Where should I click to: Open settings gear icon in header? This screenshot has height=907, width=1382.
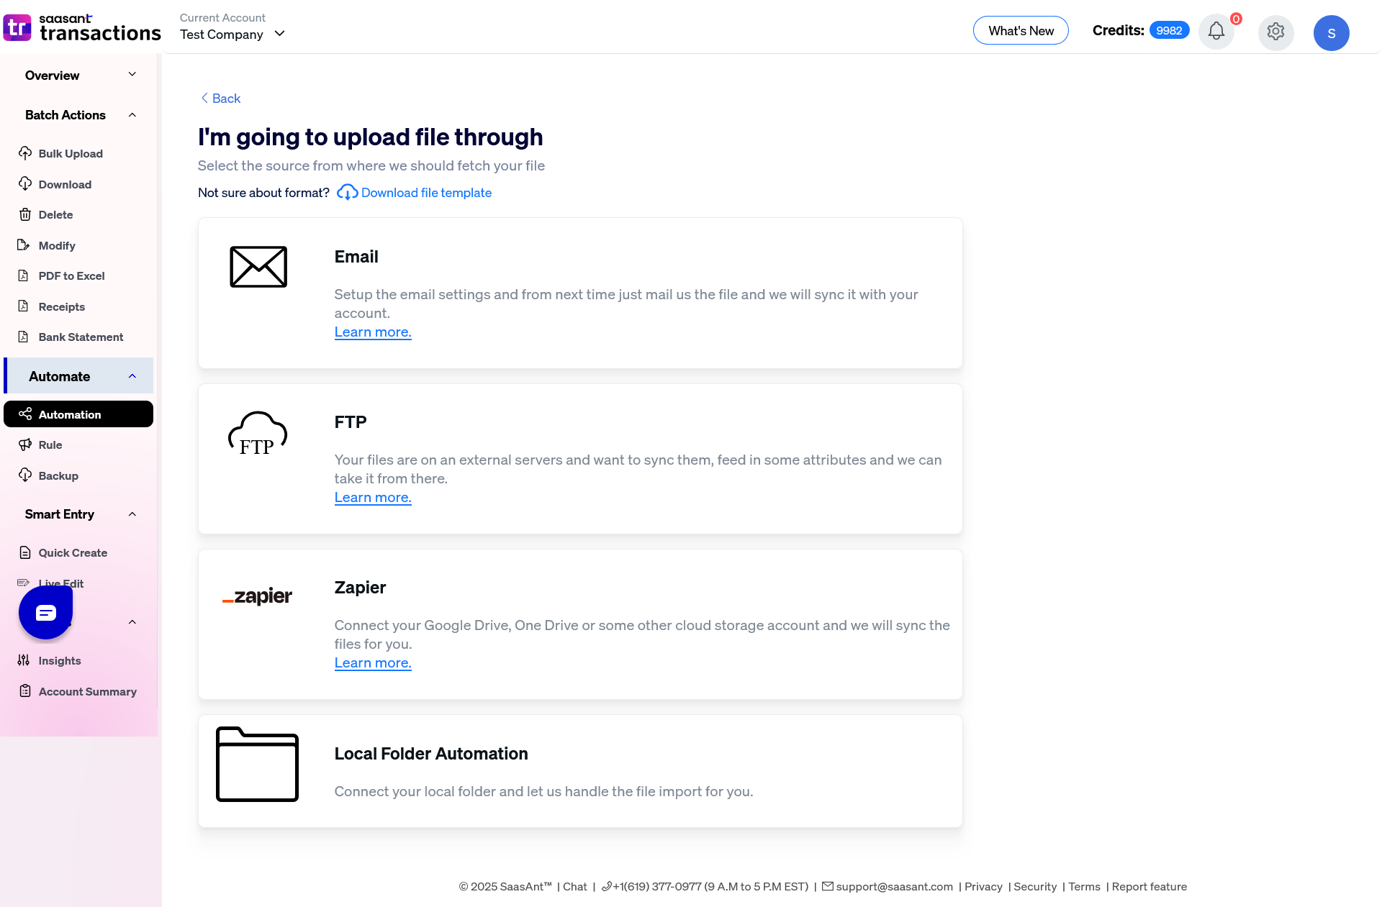tap(1275, 32)
